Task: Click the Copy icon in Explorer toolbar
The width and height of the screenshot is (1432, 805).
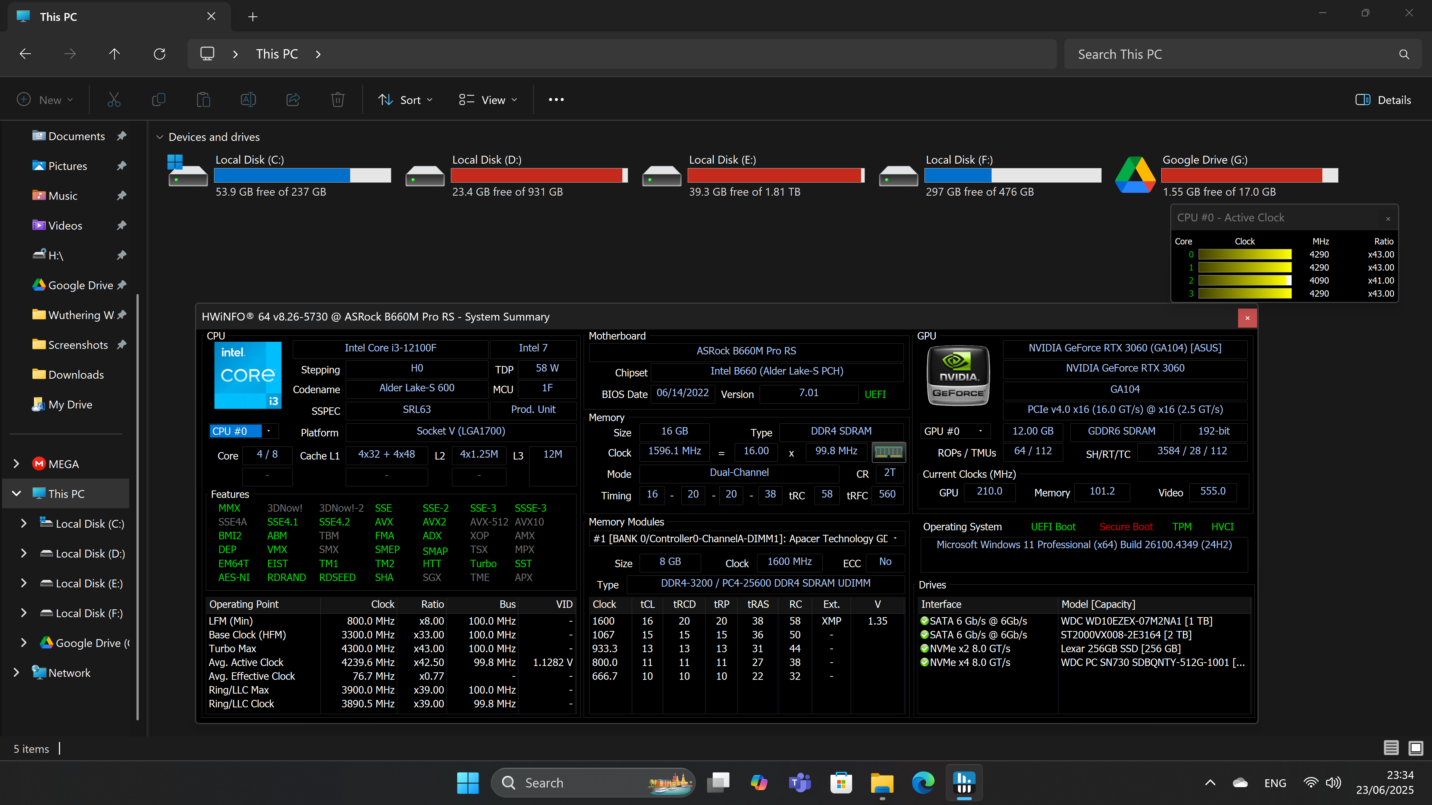Action: pos(159,100)
